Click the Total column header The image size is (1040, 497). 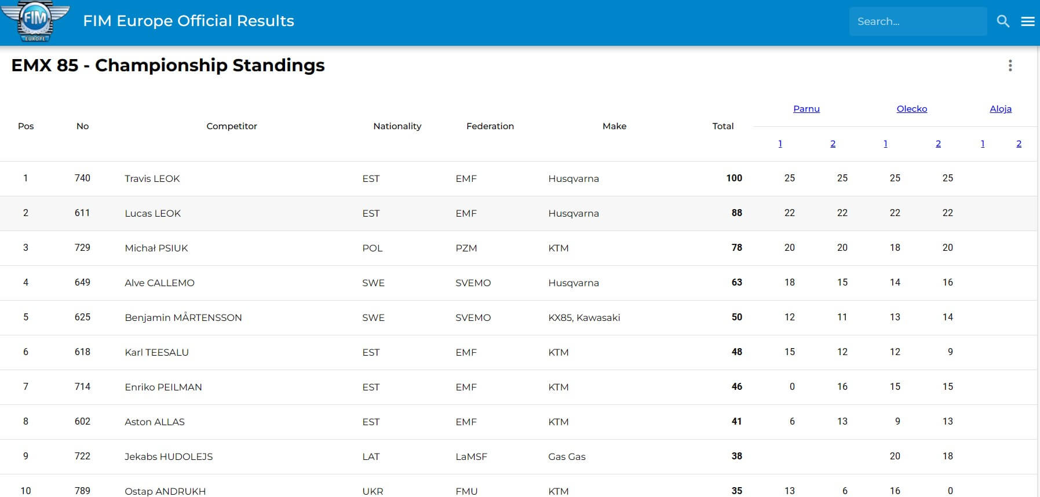(x=723, y=126)
